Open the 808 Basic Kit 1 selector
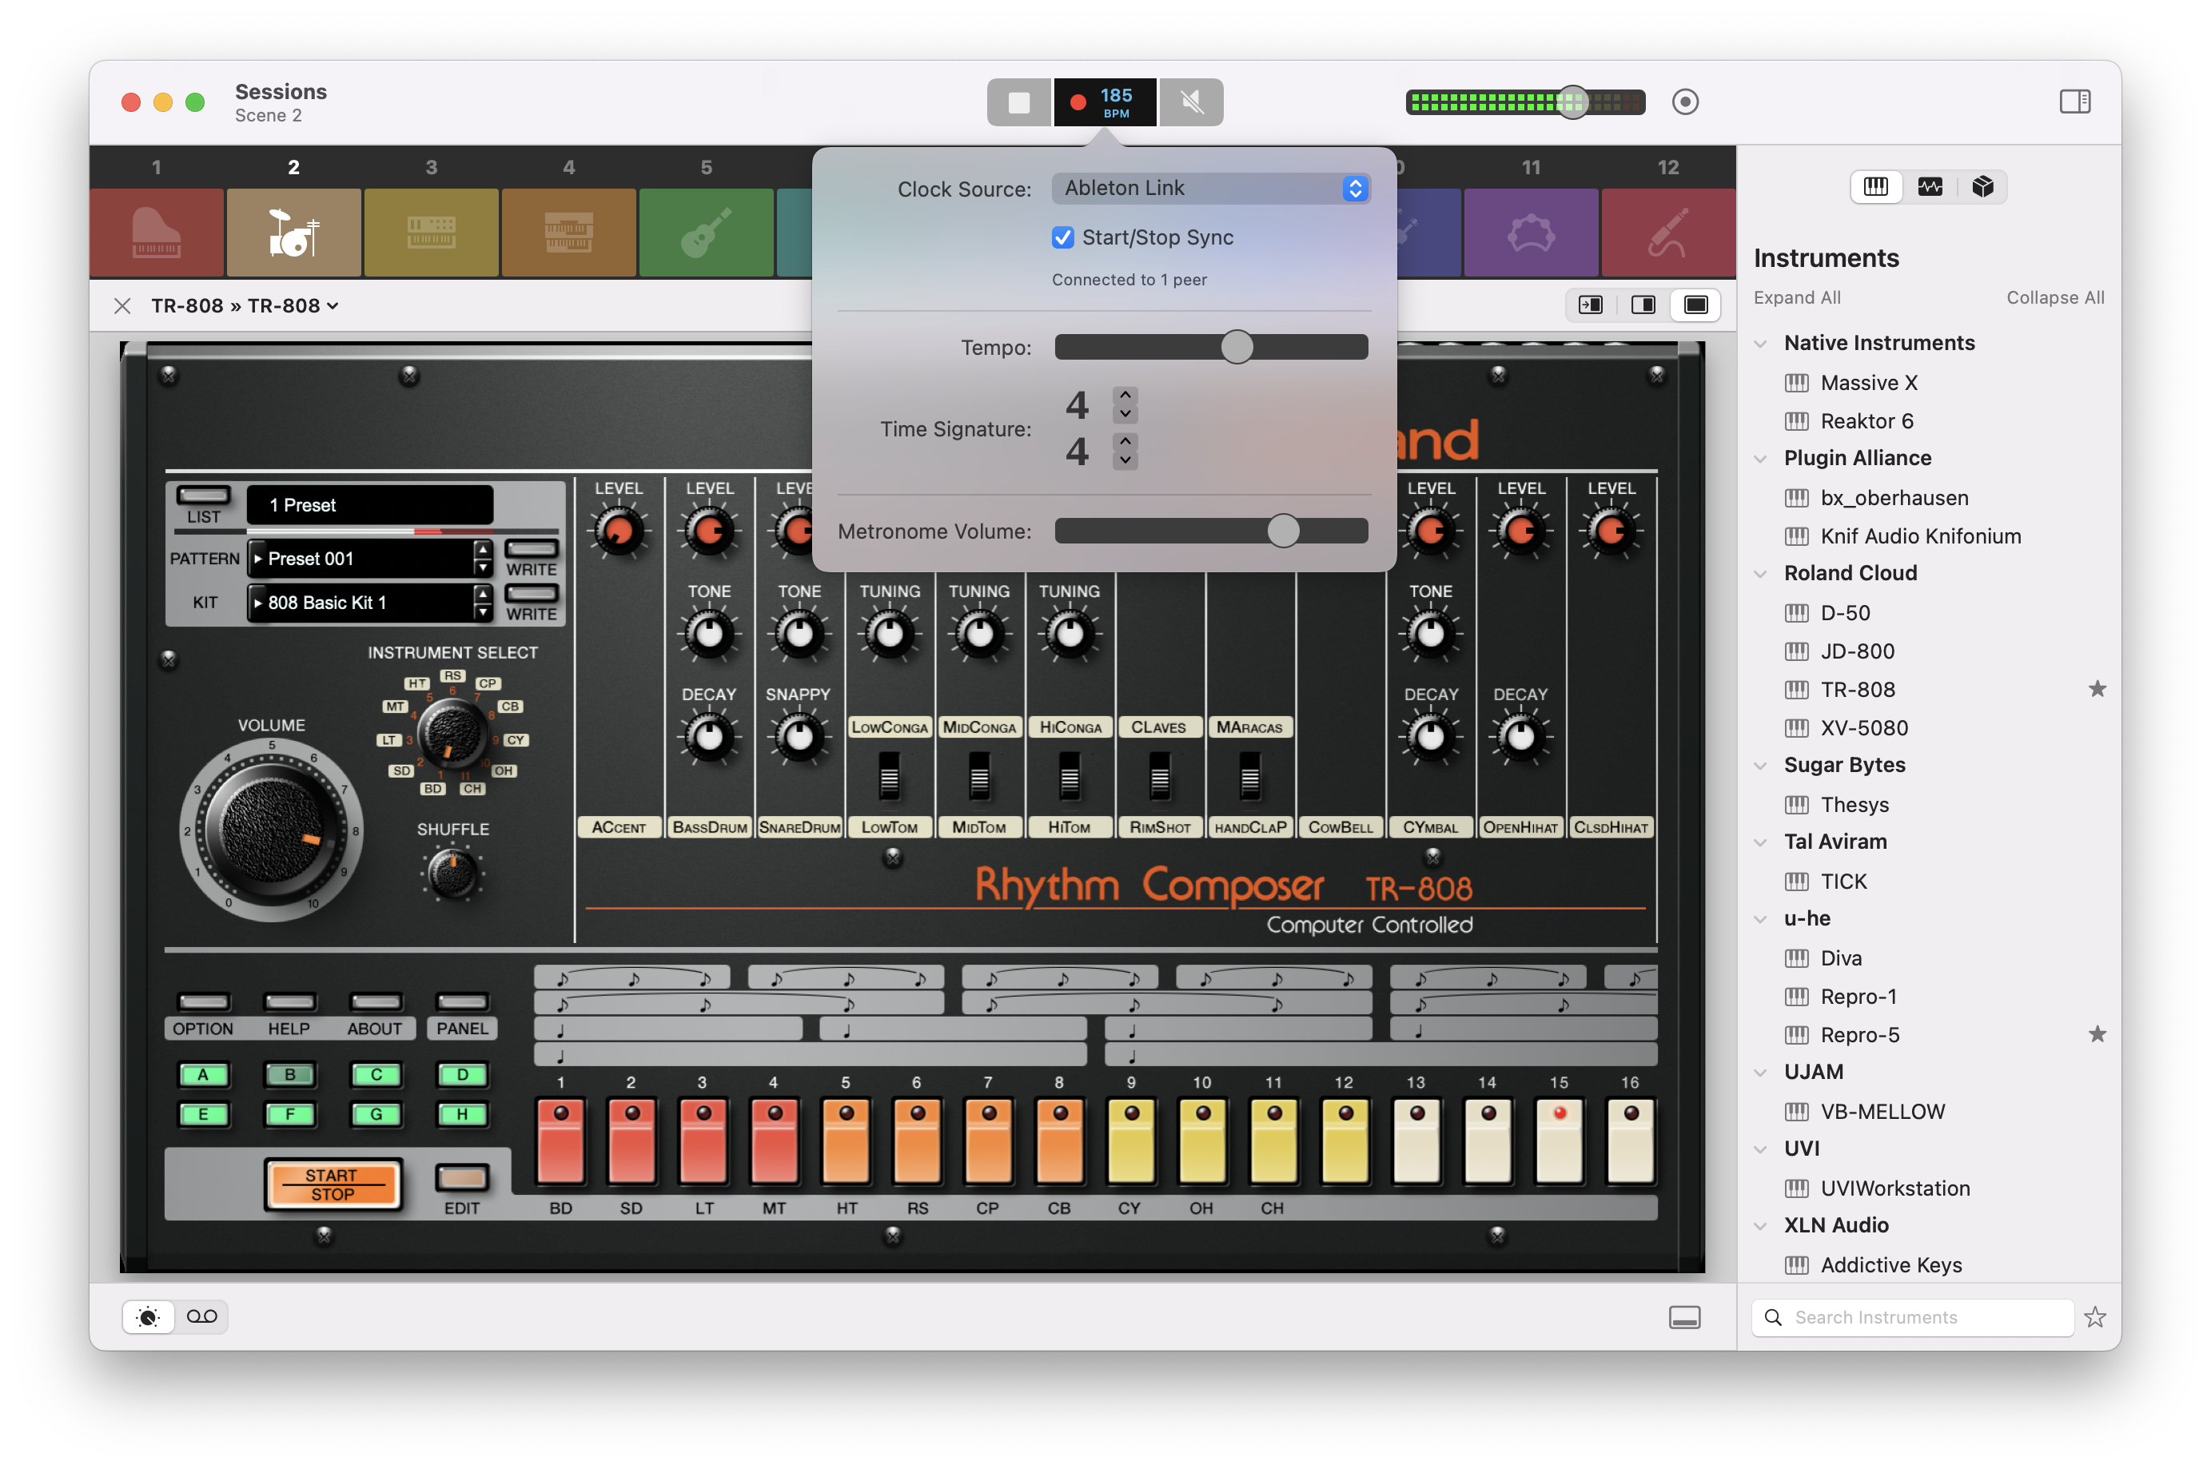Viewport: 2211px width, 1469px height. point(370,603)
